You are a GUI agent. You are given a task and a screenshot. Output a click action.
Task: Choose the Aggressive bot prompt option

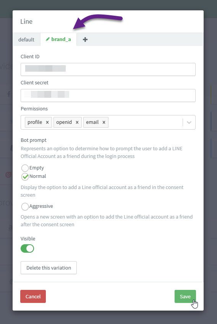(x=25, y=206)
